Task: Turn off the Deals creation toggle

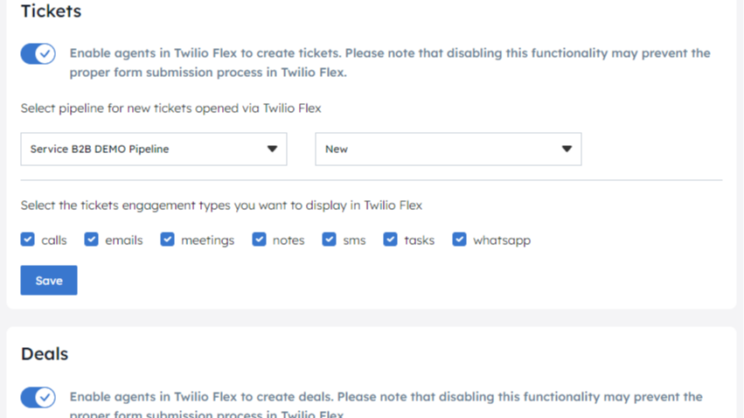Action: tap(38, 398)
